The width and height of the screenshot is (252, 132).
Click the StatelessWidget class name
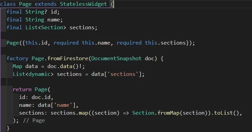tap(83, 4)
